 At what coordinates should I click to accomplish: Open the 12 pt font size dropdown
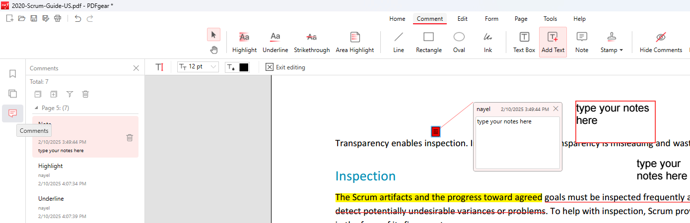198,67
